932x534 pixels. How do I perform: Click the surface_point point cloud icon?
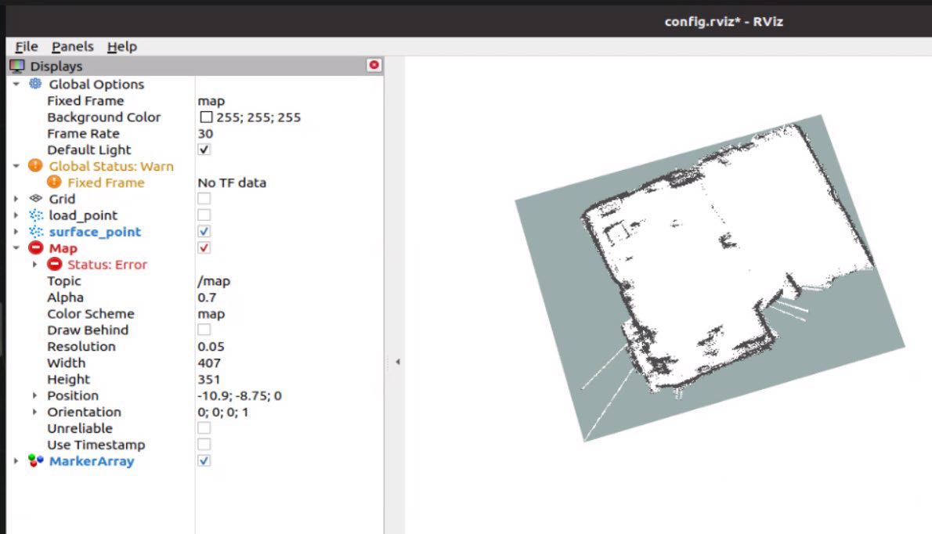36,232
